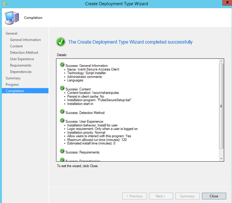Select Dependencies in the sidebar
Screen dimensions: 232x203
coord(21,72)
